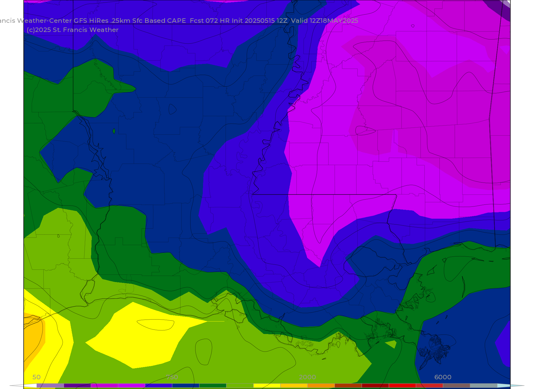Click the (c)2025 St. Francis Weather copyright text
Screen dimensions: 534x389
tap(73, 30)
